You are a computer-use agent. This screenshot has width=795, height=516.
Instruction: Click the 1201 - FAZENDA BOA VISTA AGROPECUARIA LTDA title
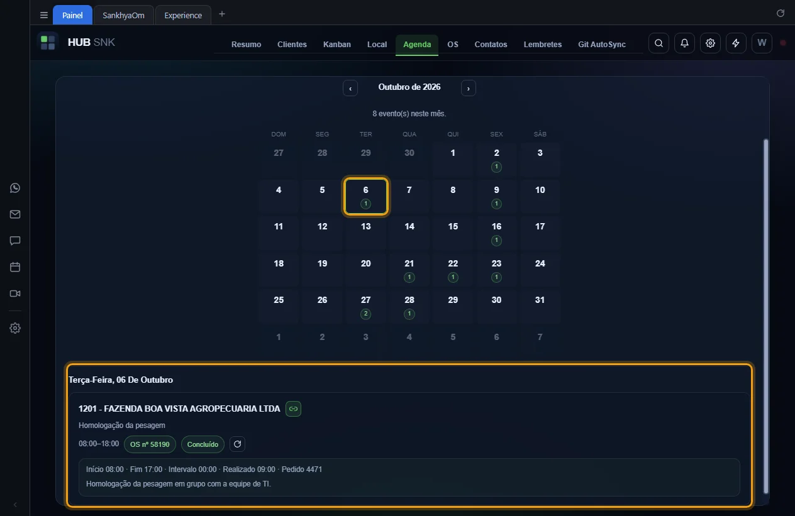click(179, 409)
